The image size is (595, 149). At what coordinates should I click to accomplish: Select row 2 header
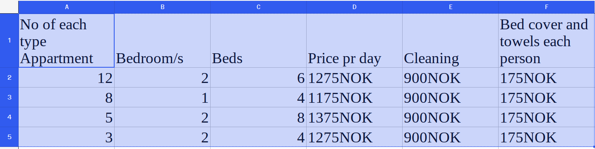[9, 78]
